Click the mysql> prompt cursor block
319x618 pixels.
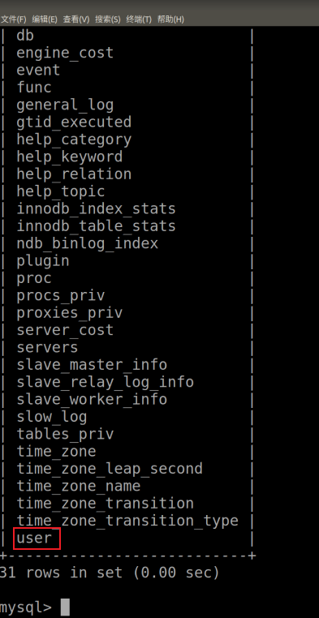65,607
